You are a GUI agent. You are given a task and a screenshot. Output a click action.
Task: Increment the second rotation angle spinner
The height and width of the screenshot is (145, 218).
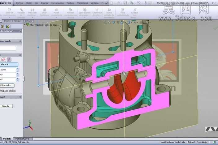18,79
